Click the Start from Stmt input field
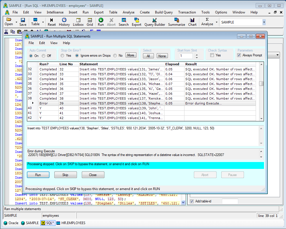The height and width of the screenshot is (229, 286). [186, 56]
